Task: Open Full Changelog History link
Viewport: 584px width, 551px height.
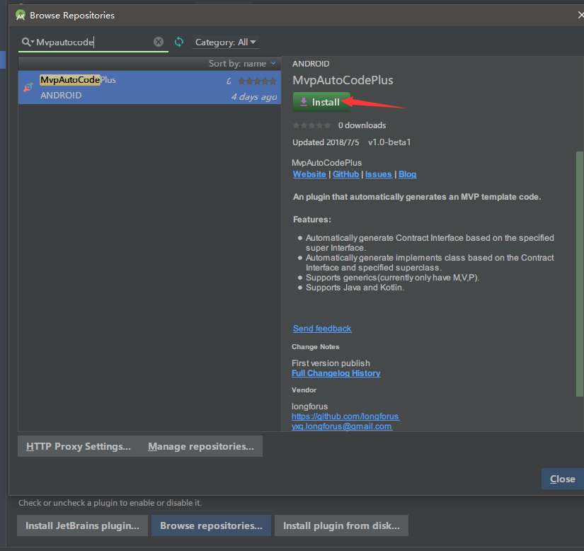Action: 336,373
